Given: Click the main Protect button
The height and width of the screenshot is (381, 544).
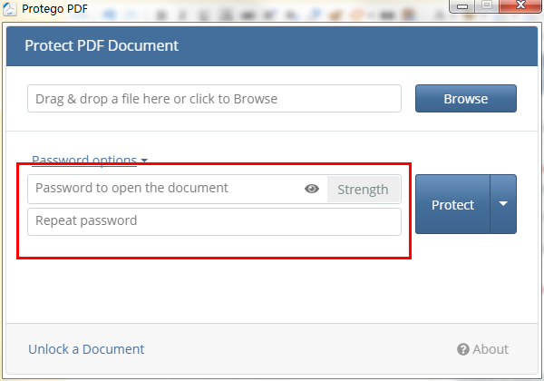Looking at the screenshot, I should point(452,204).
